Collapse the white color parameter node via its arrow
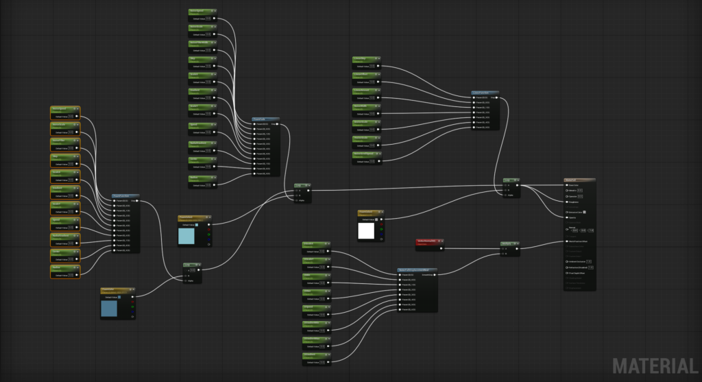Screen dimensions: 702x382 [383, 212]
